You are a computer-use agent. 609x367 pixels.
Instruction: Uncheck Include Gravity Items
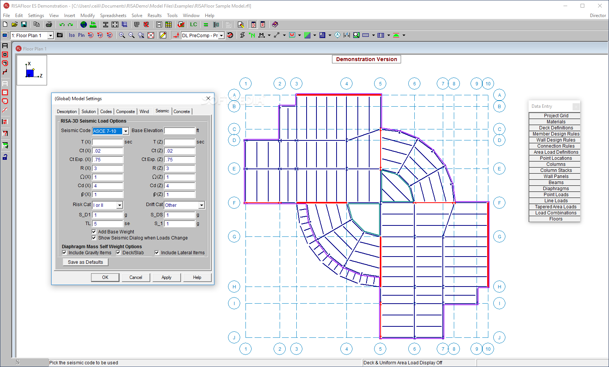64,252
